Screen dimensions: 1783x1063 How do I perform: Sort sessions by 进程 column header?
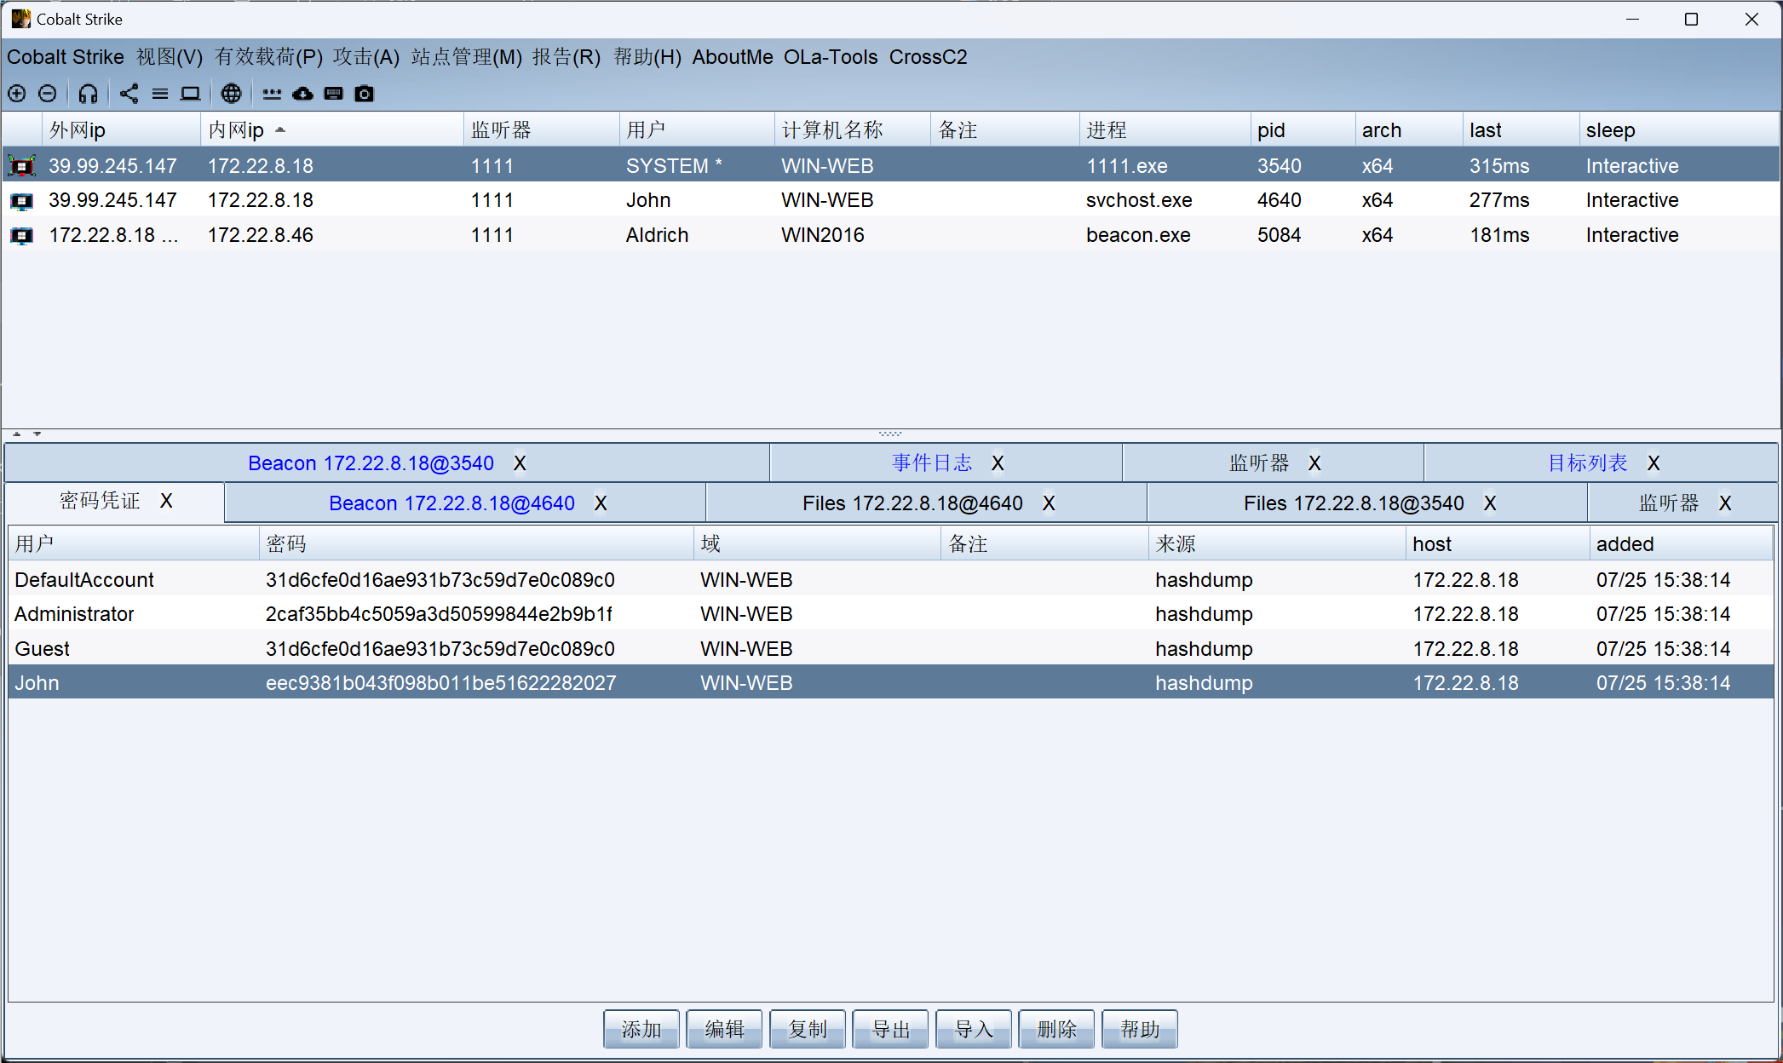[1164, 130]
